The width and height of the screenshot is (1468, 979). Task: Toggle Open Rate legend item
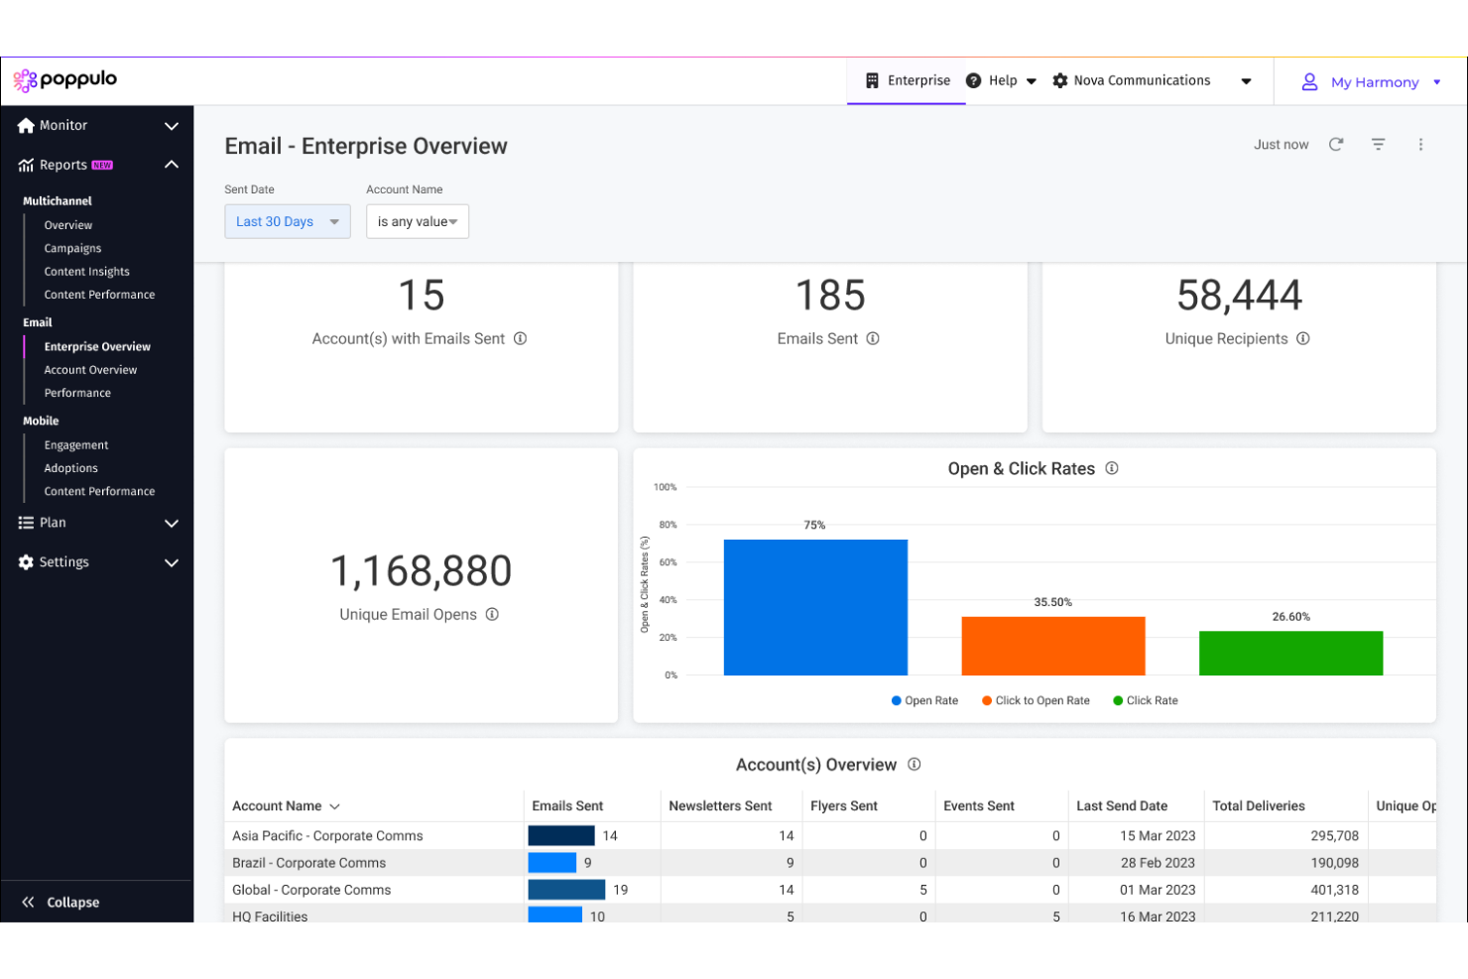point(924,701)
